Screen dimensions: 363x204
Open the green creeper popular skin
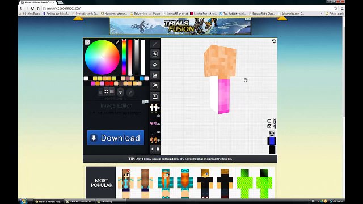[244, 184]
